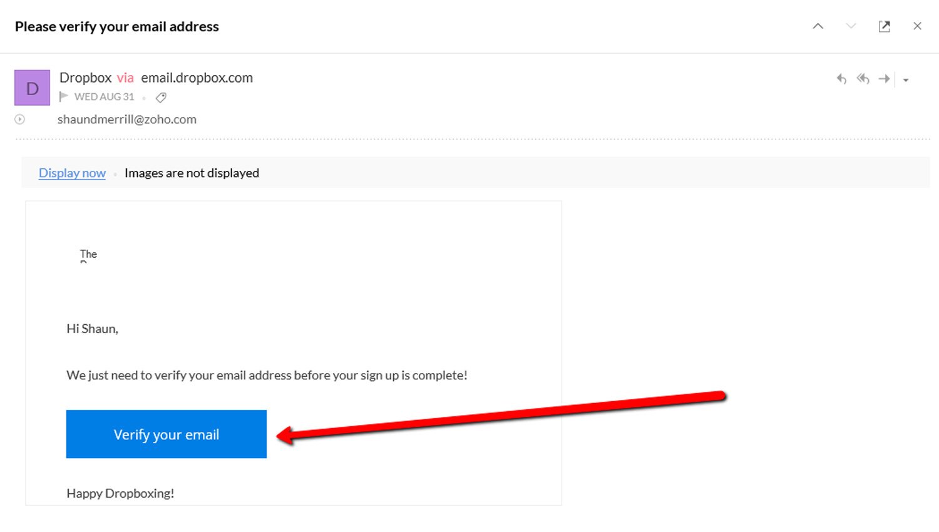
Task: Click the Verify your email button
Action: (167, 434)
